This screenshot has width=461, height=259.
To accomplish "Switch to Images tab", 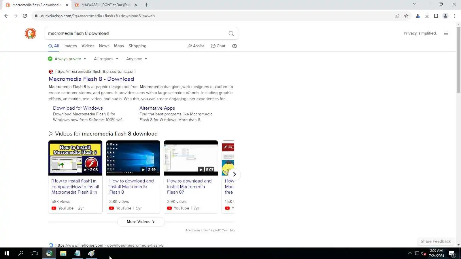I will 70,46.
